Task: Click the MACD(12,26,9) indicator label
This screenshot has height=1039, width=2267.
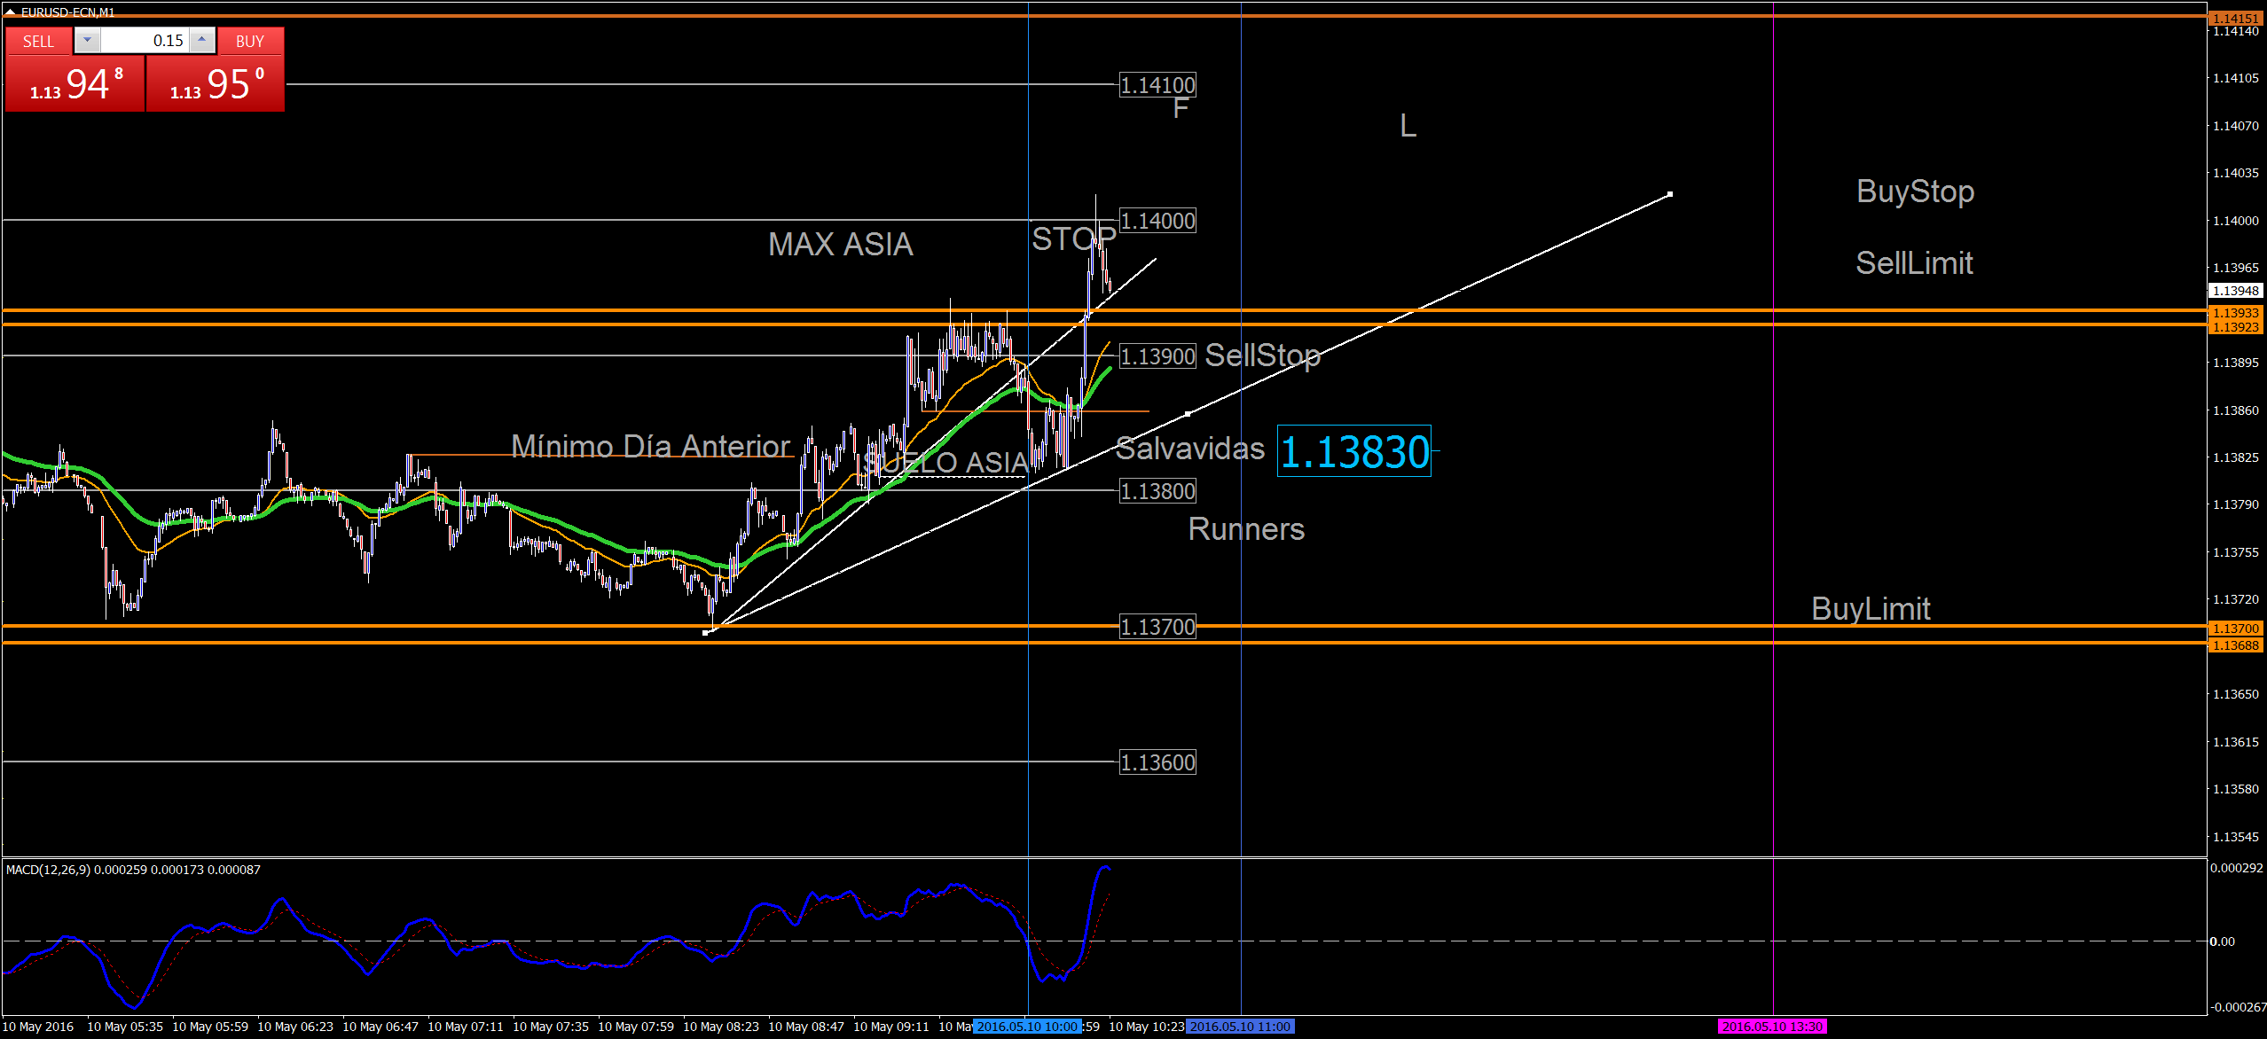Action: (x=48, y=870)
